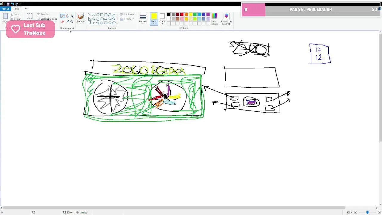Select the pentagon shape
382x215 pixels.
[98, 19]
